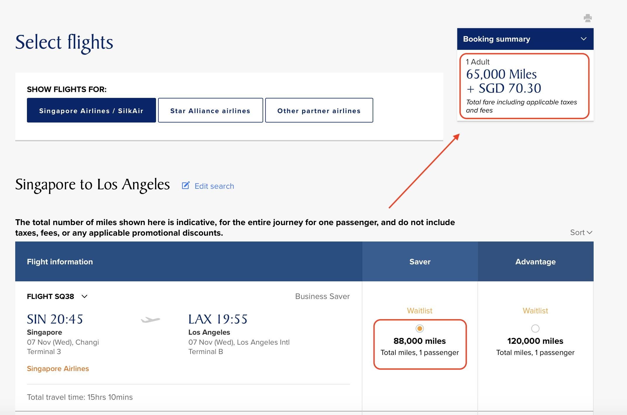
Task: Click the SHOW FLIGHTS FOR: label
Action: 67,89
